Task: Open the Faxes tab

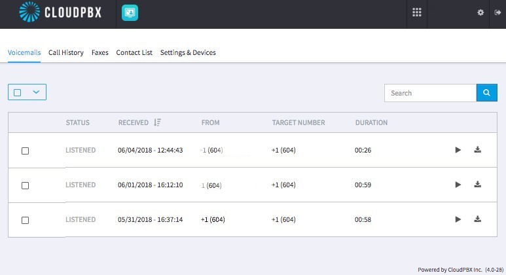Action: pyautogui.click(x=99, y=52)
